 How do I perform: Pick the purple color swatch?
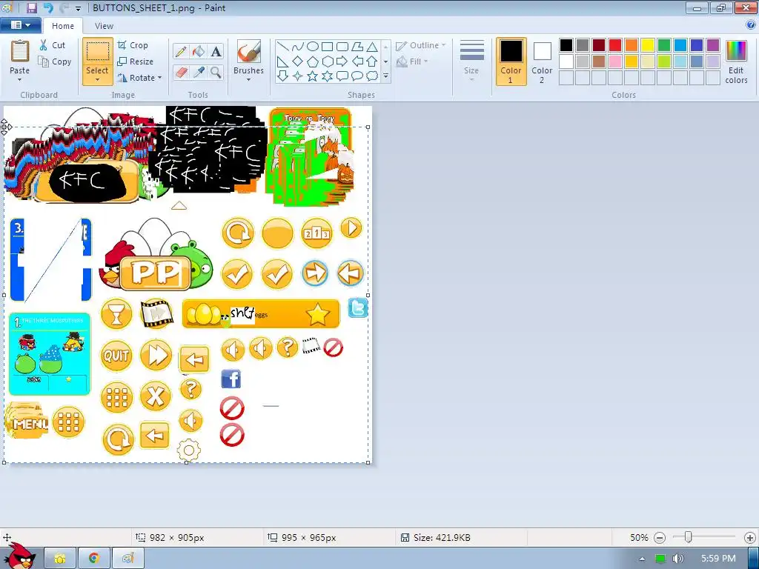[713, 45]
